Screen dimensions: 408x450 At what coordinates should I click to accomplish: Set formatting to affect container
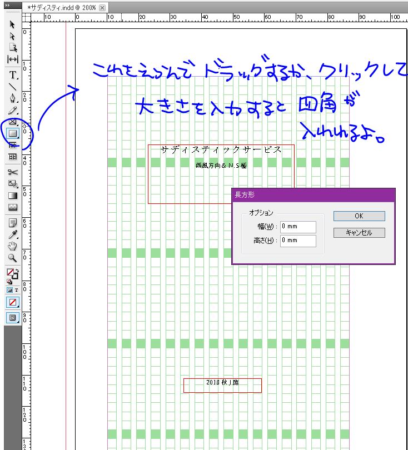pos(9,290)
